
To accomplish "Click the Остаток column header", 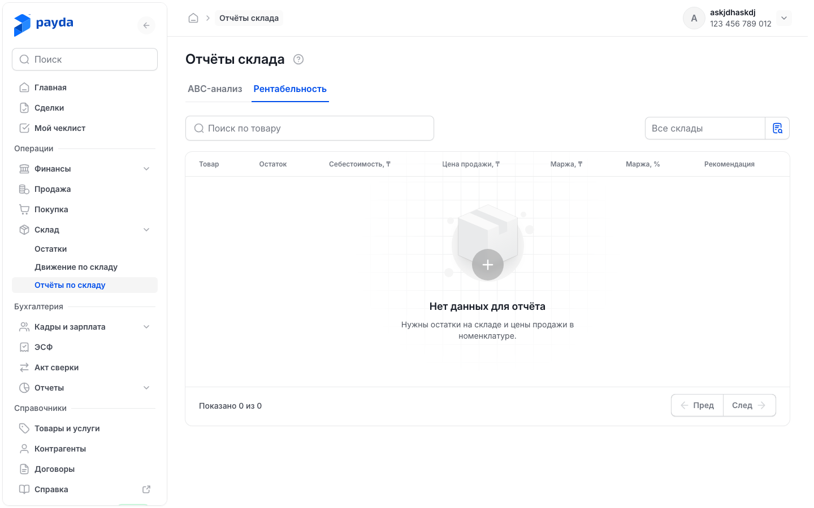I will pyautogui.click(x=273, y=164).
